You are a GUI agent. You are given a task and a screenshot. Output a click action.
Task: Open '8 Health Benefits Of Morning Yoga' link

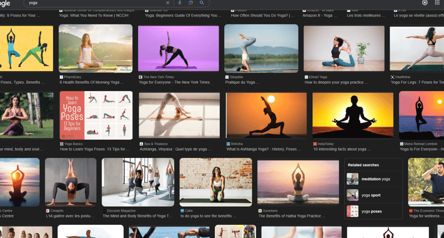pyautogui.click(x=91, y=82)
